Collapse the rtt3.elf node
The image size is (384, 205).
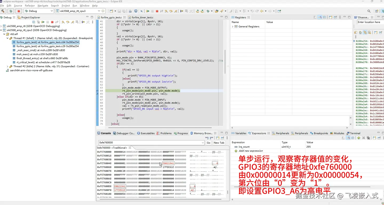(x=4, y=34)
